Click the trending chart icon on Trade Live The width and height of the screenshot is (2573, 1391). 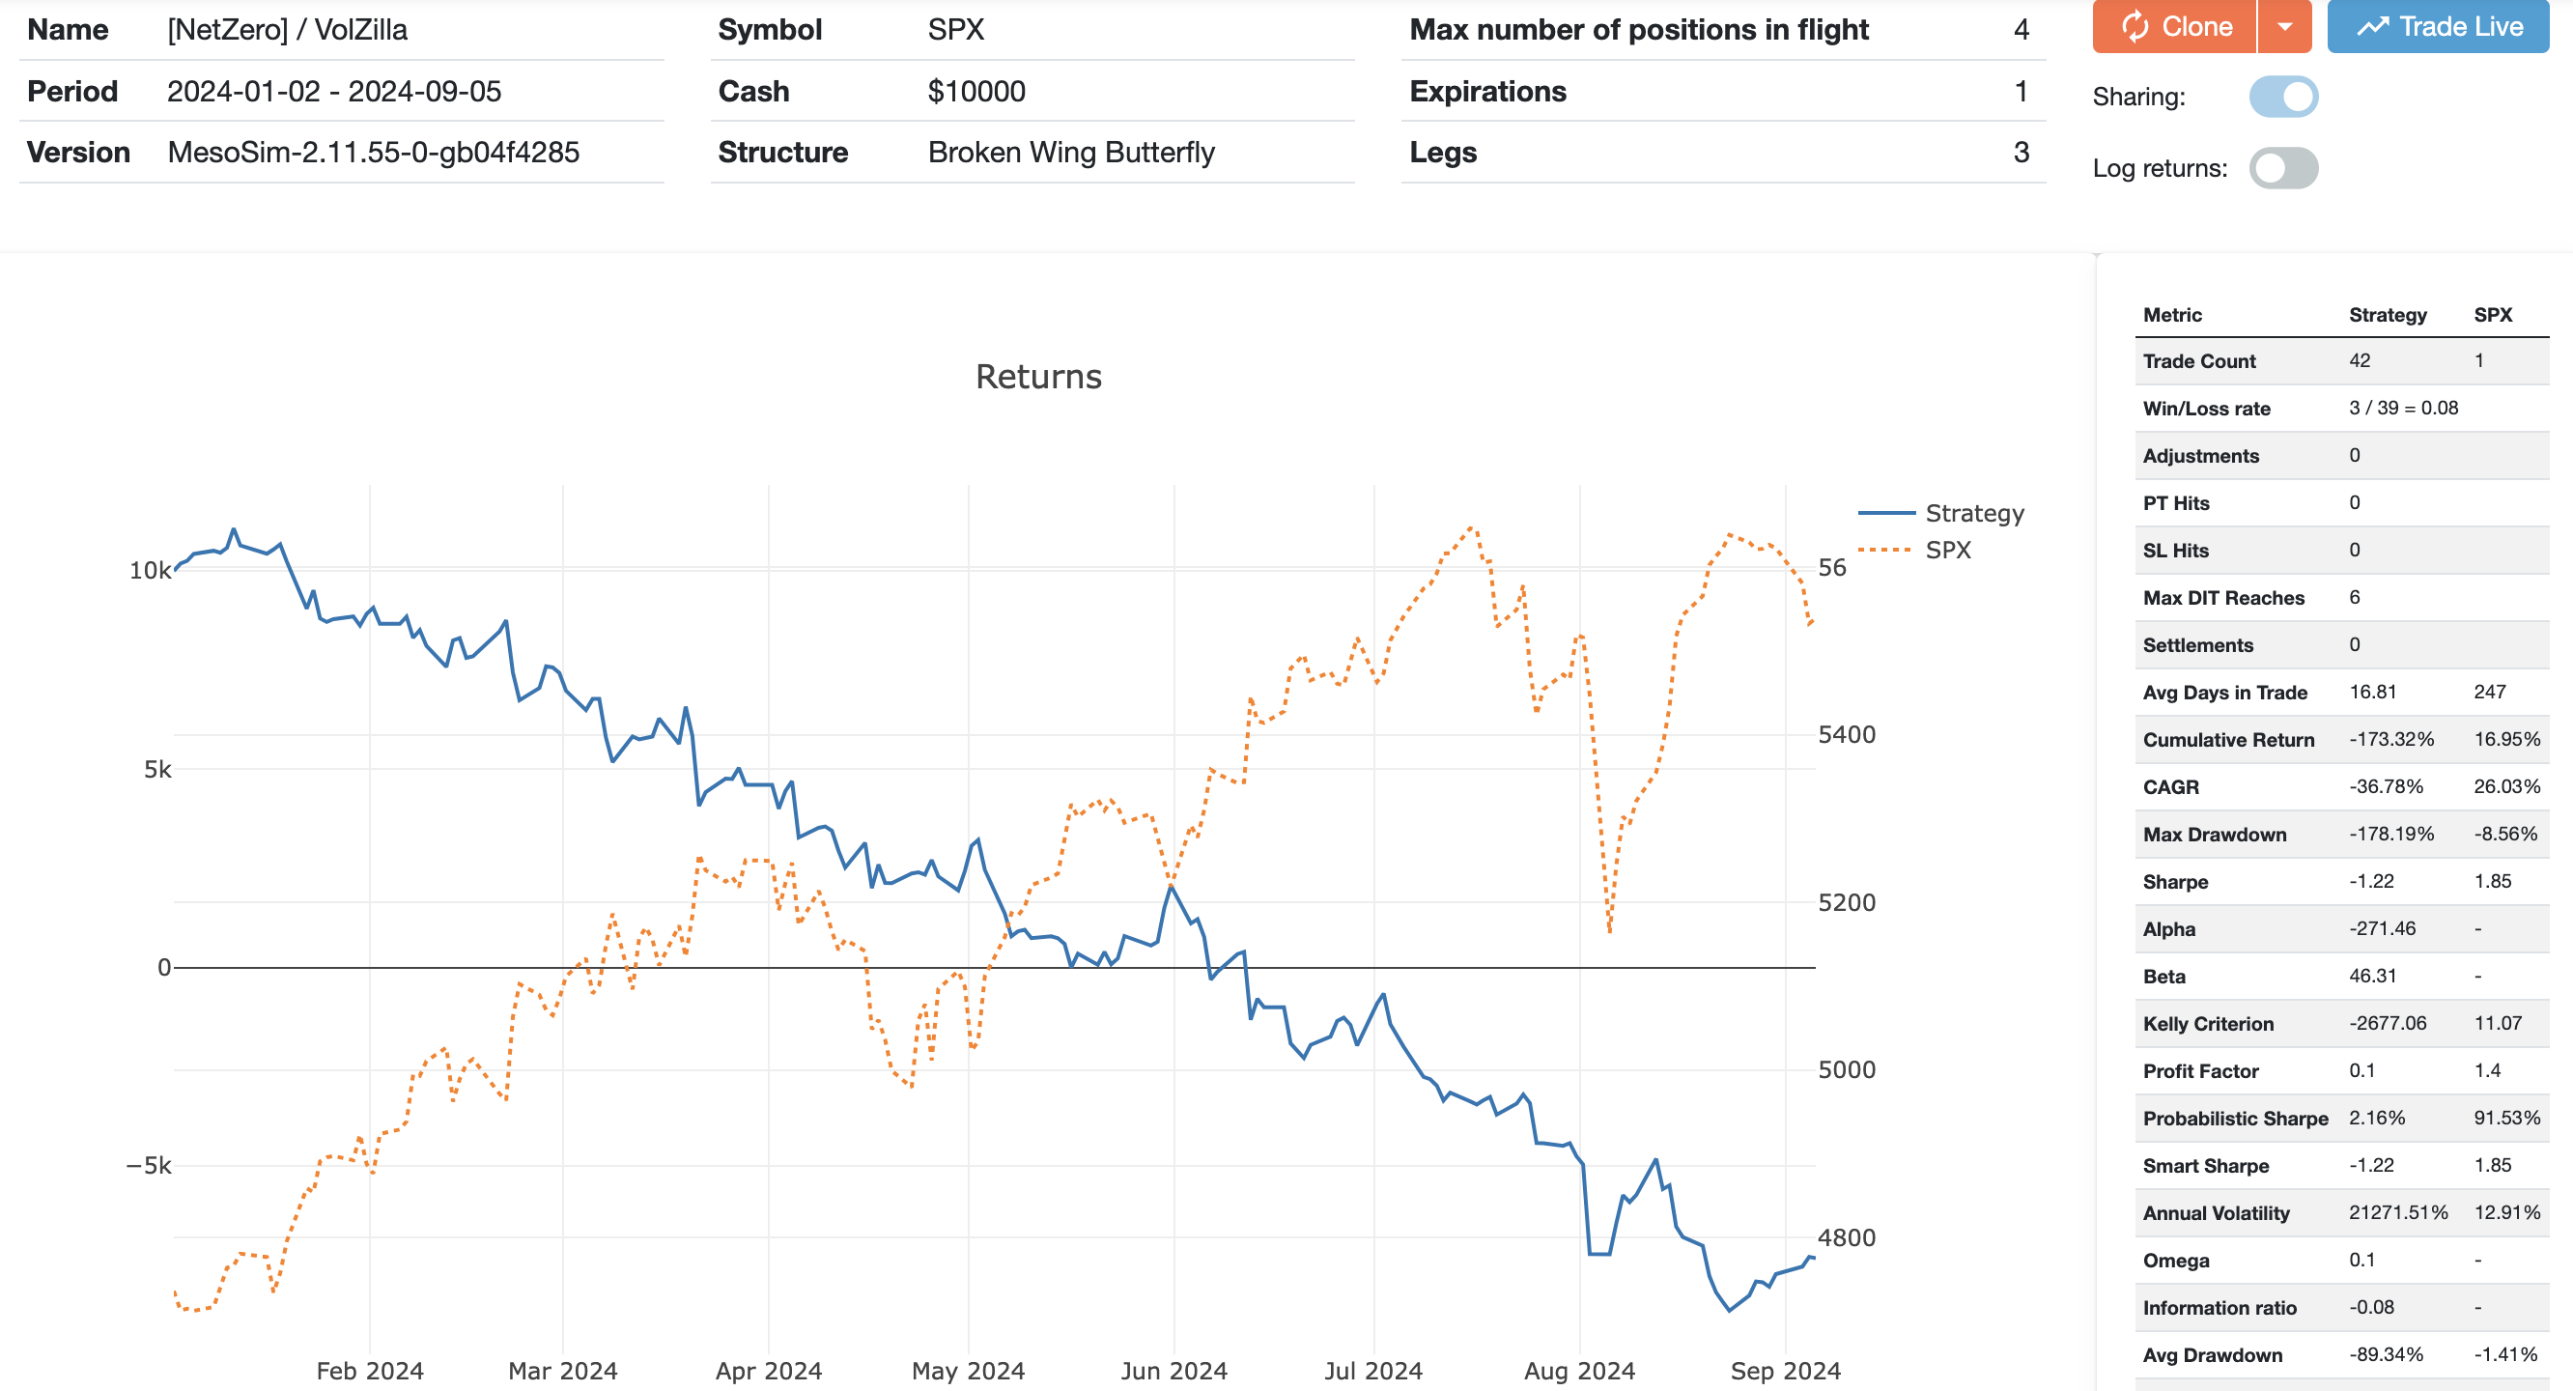2375,26
